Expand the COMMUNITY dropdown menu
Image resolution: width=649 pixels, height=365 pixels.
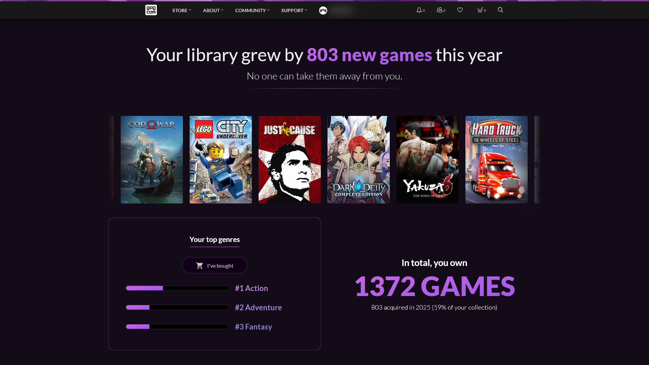(x=252, y=10)
